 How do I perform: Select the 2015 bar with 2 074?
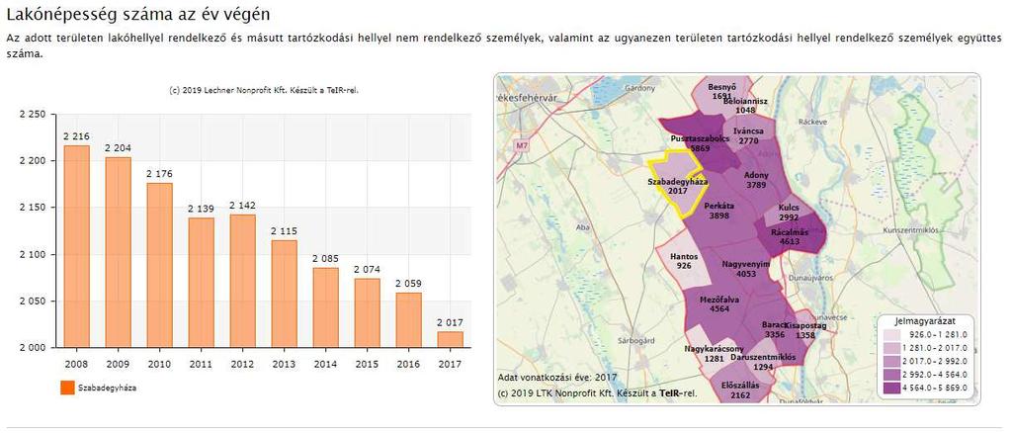coord(368,313)
